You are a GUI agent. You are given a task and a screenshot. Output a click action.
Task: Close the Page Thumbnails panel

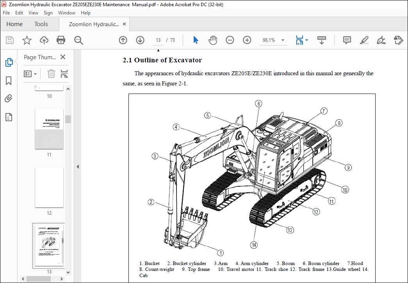click(63, 57)
